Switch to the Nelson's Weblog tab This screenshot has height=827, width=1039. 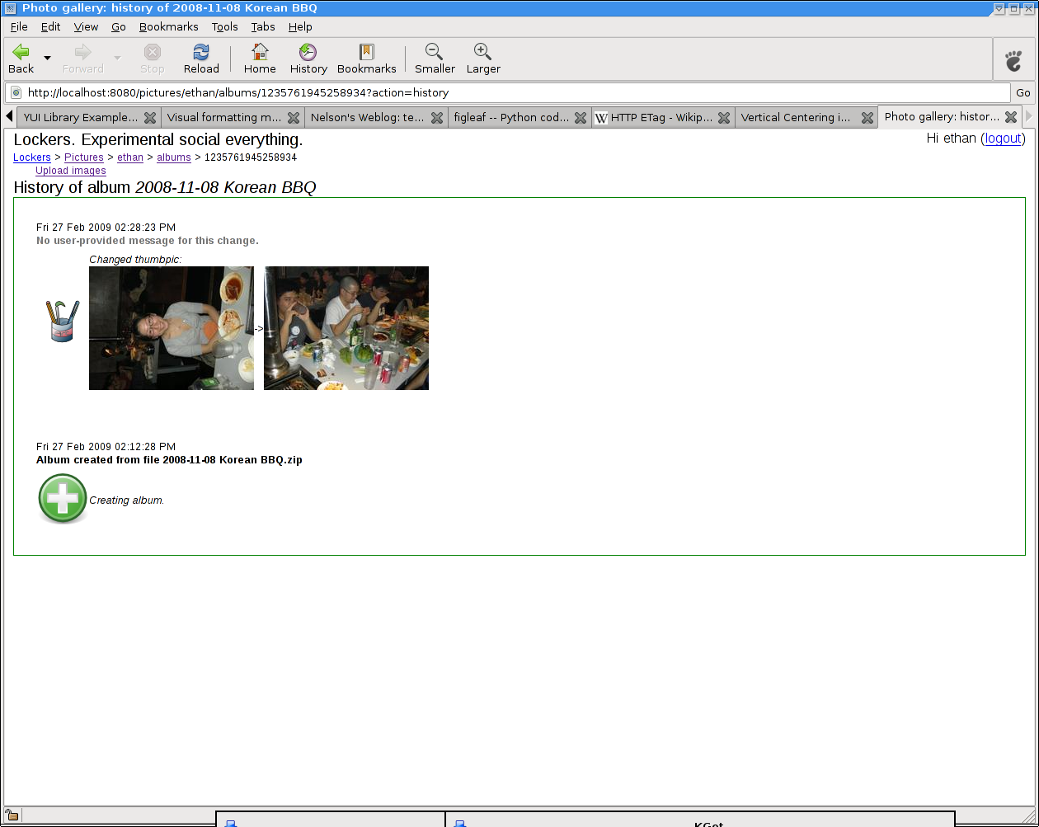(x=368, y=117)
